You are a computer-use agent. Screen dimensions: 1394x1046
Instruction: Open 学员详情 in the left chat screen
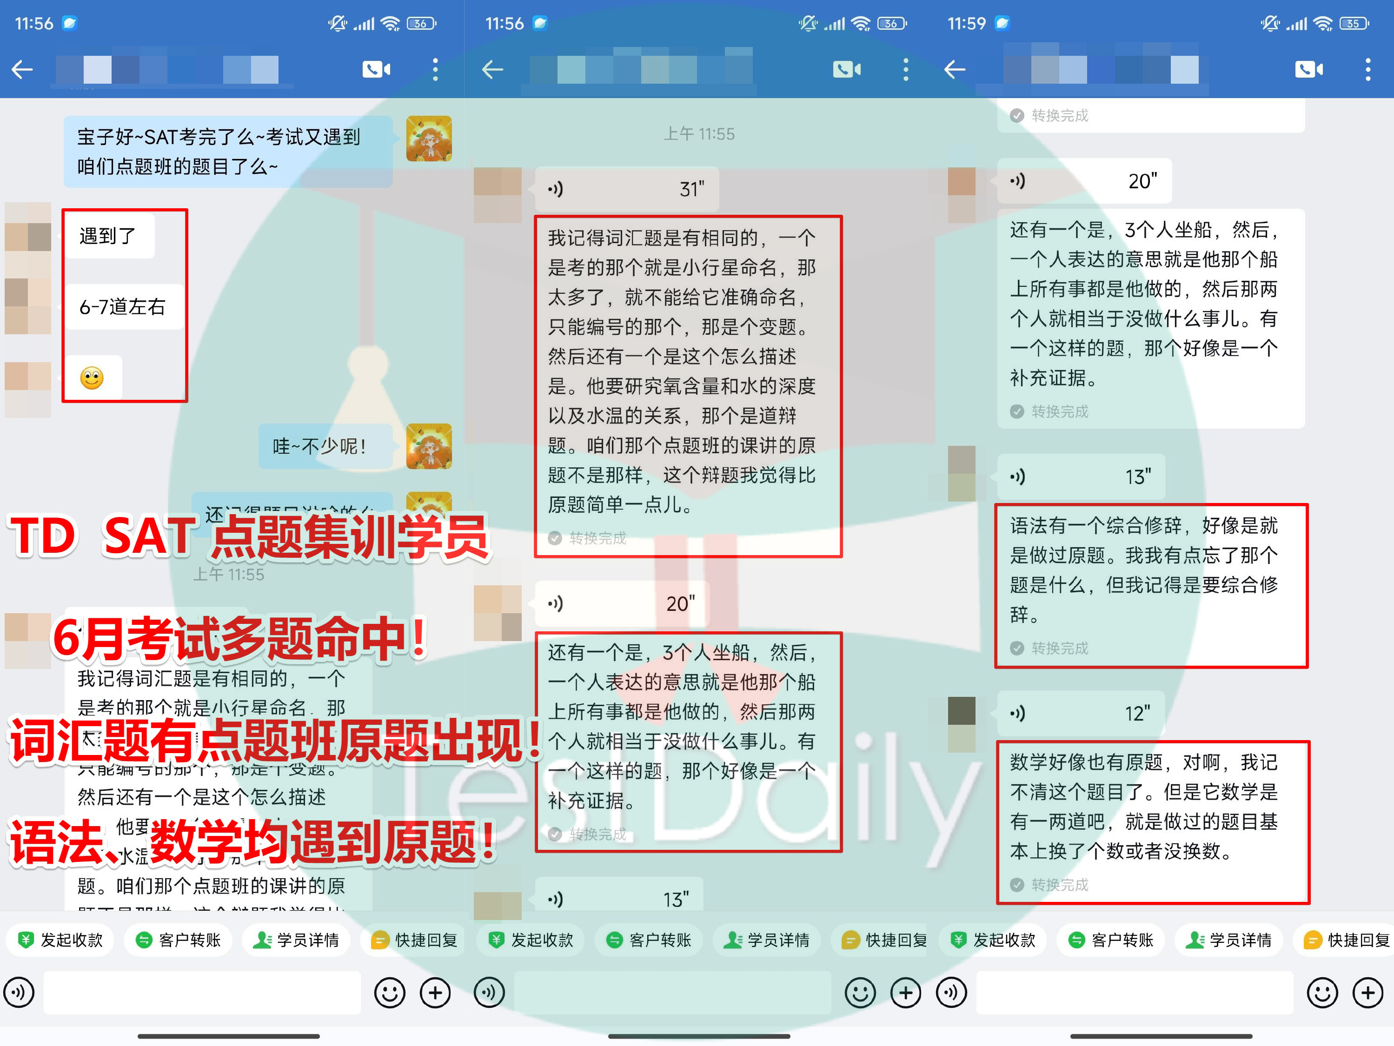coord(296,940)
